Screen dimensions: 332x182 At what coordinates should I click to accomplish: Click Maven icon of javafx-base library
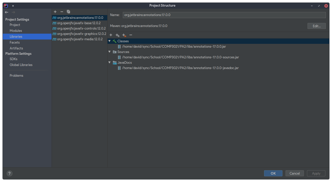click(x=54, y=23)
